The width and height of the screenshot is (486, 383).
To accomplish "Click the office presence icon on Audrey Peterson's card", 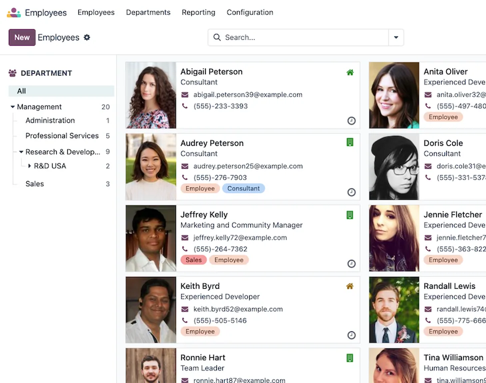I will tap(350, 143).
